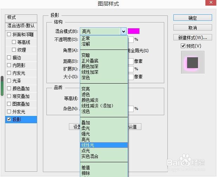Viewport: 217px width, 177px height.
Task: Check the 图案叠加 checkbox
Action: 9,104
